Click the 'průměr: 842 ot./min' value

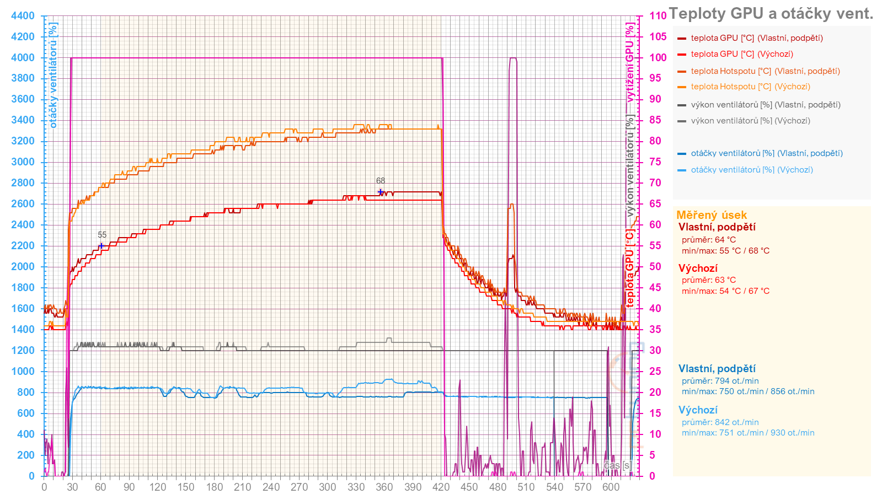720,422
